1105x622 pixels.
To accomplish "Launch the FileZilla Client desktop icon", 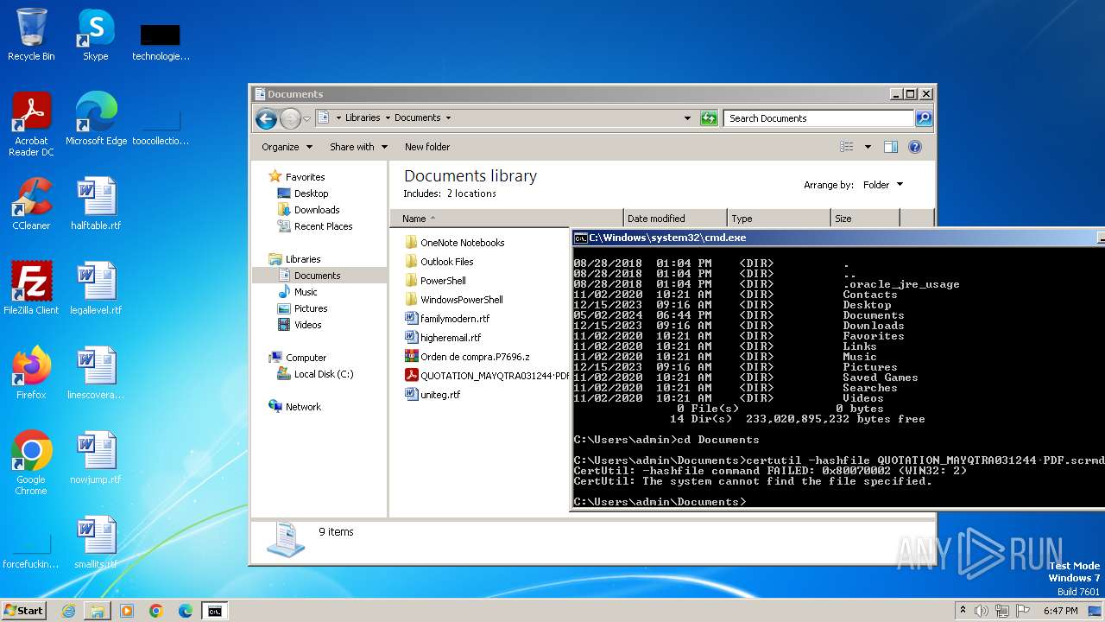I will [x=31, y=289].
